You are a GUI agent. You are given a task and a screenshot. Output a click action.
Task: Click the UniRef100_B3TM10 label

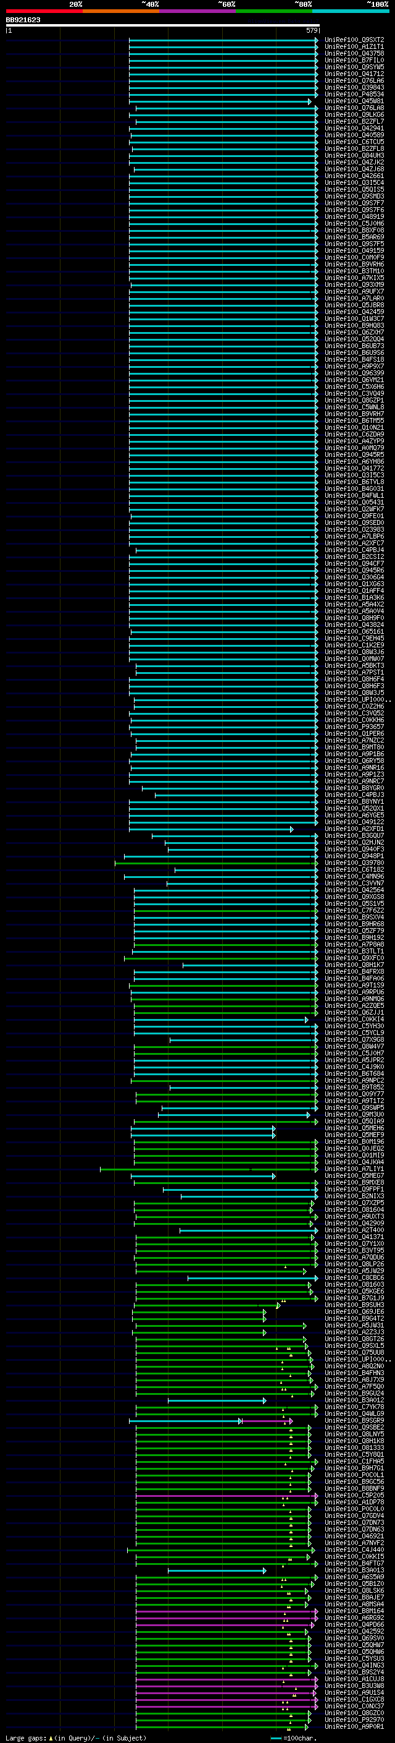[x=354, y=271]
